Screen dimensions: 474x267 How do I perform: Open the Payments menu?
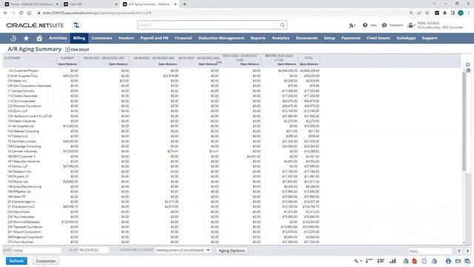[x=350, y=38]
